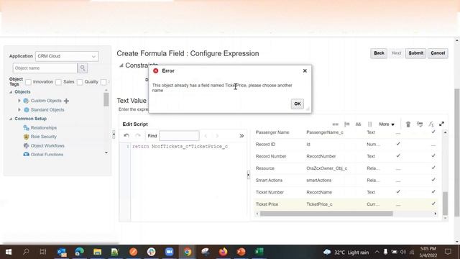Click the validate script icon
Image resolution: width=460 pixels, height=259 pixels.
tap(420, 124)
